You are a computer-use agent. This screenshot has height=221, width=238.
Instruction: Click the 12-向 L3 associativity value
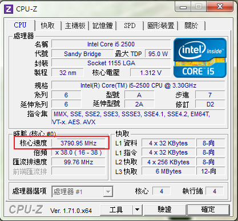(x=211, y=171)
